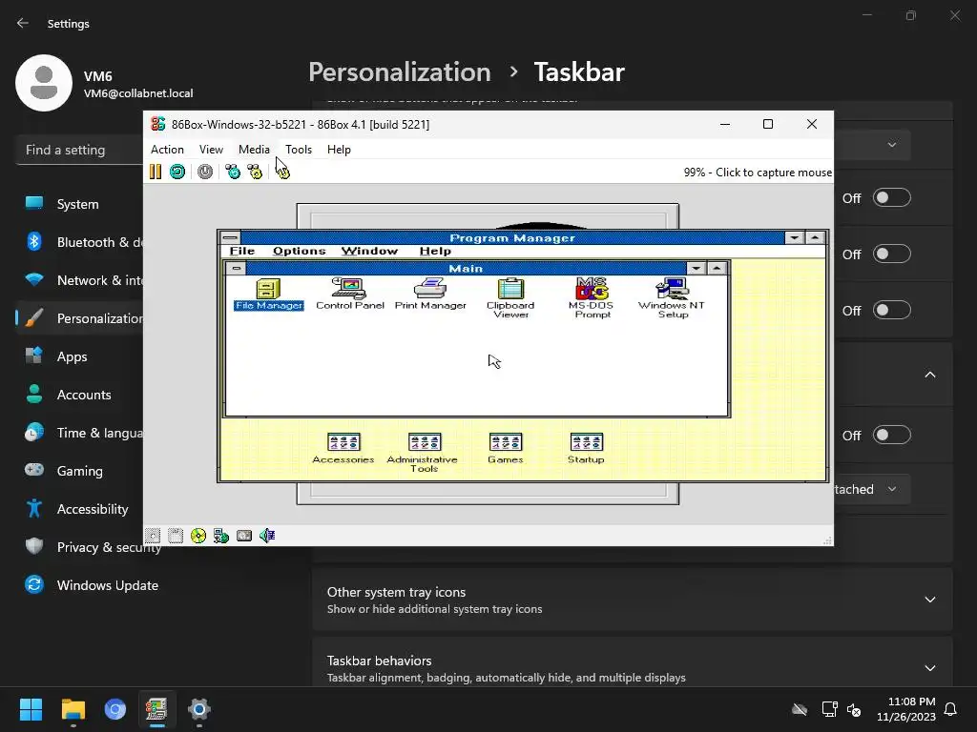Open the 86Box Help menu
Screen dimensions: 977x732
tap(339, 150)
